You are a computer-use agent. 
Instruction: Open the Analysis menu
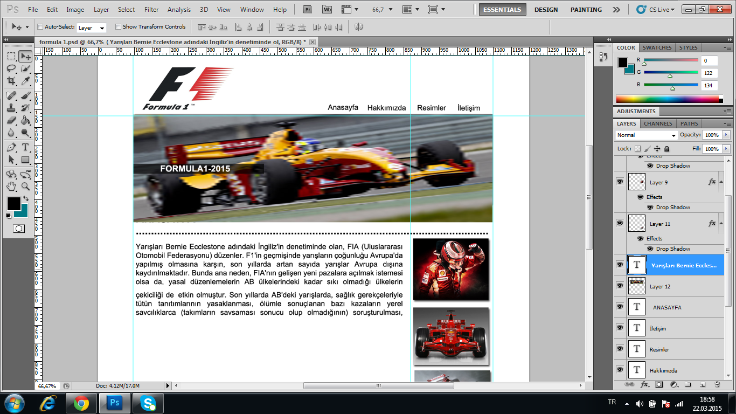point(179,9)
